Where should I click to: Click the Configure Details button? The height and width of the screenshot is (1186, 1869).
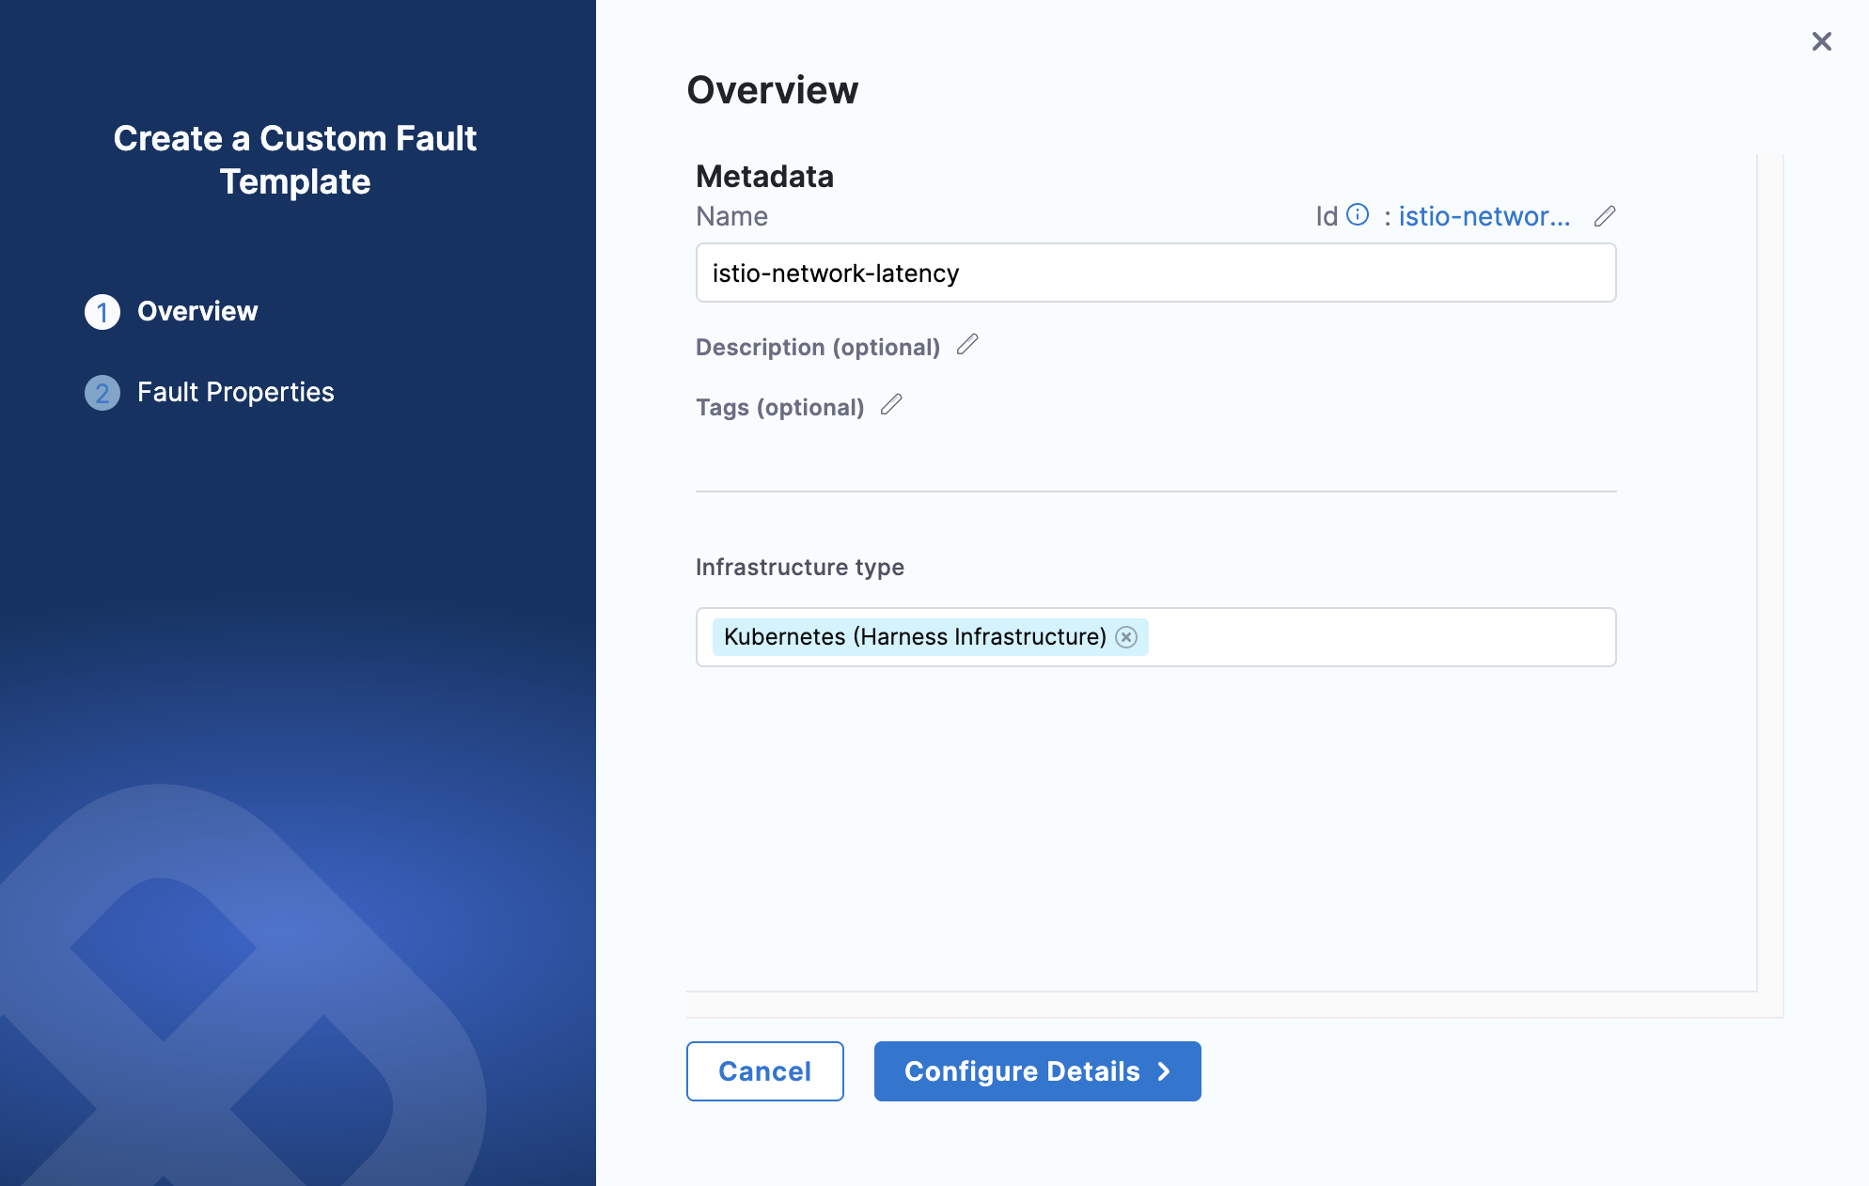coord(1037,1071)
